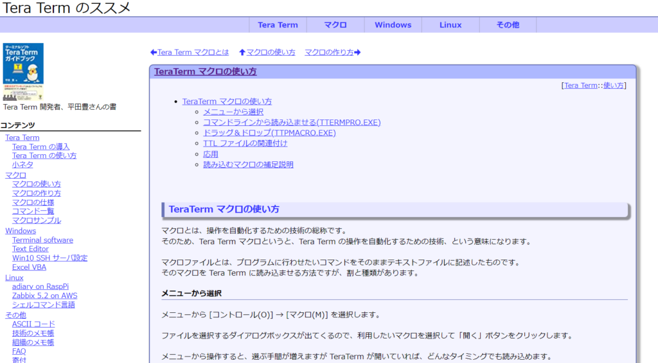Screen dimensions: 658x363
Task: Jump to TeraTerm マクロの使い方 in table of contents
Action: 227,101
